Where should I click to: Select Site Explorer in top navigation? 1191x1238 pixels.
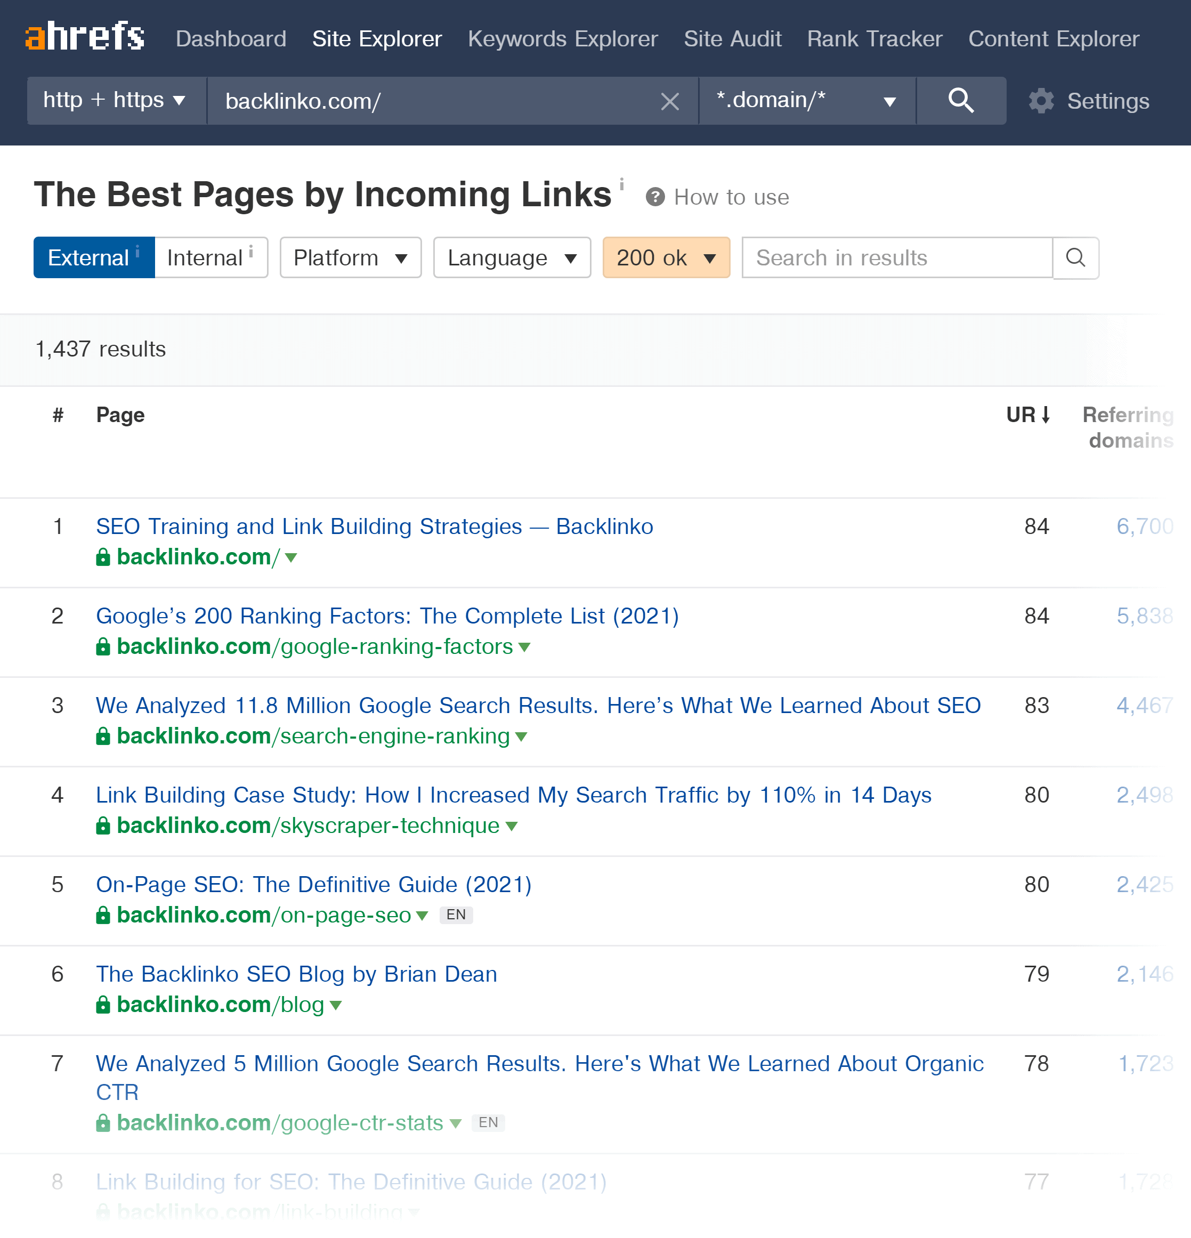click(x=377, y=38)
